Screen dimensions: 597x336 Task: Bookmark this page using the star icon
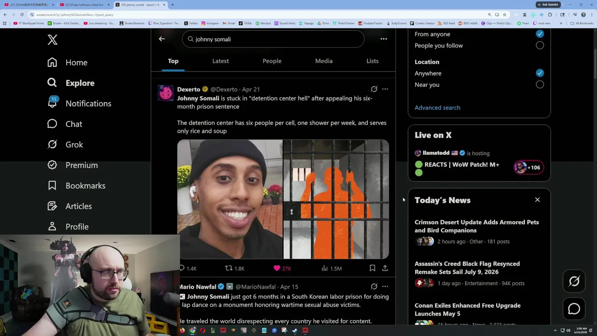[504, 14]
